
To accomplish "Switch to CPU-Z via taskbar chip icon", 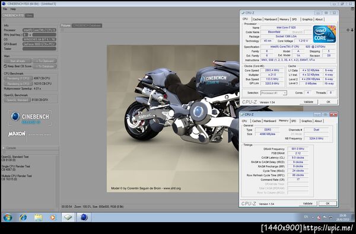I will tap(68, 217).
